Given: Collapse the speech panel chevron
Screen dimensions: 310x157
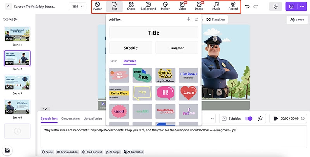Looking at the screenshot, I should coord(45,109).
